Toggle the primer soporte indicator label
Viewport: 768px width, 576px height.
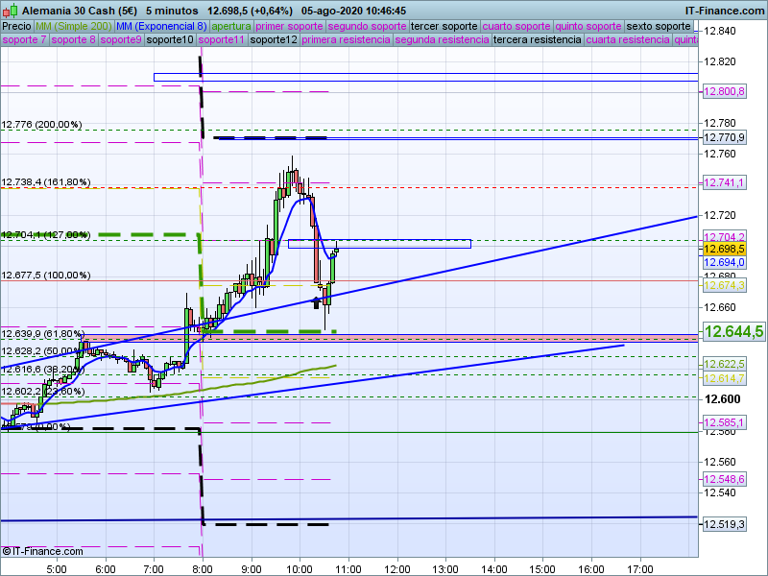289,26
